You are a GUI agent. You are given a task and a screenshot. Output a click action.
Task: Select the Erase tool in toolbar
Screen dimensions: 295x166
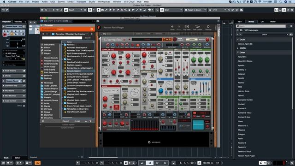(110, 10)
